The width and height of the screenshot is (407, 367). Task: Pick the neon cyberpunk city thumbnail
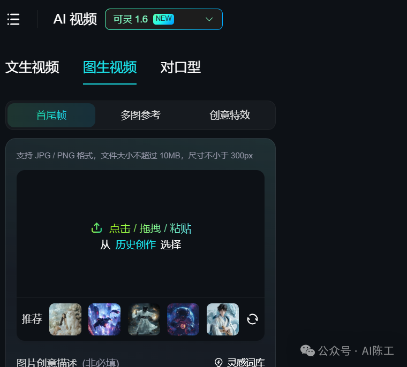[104, 319]
